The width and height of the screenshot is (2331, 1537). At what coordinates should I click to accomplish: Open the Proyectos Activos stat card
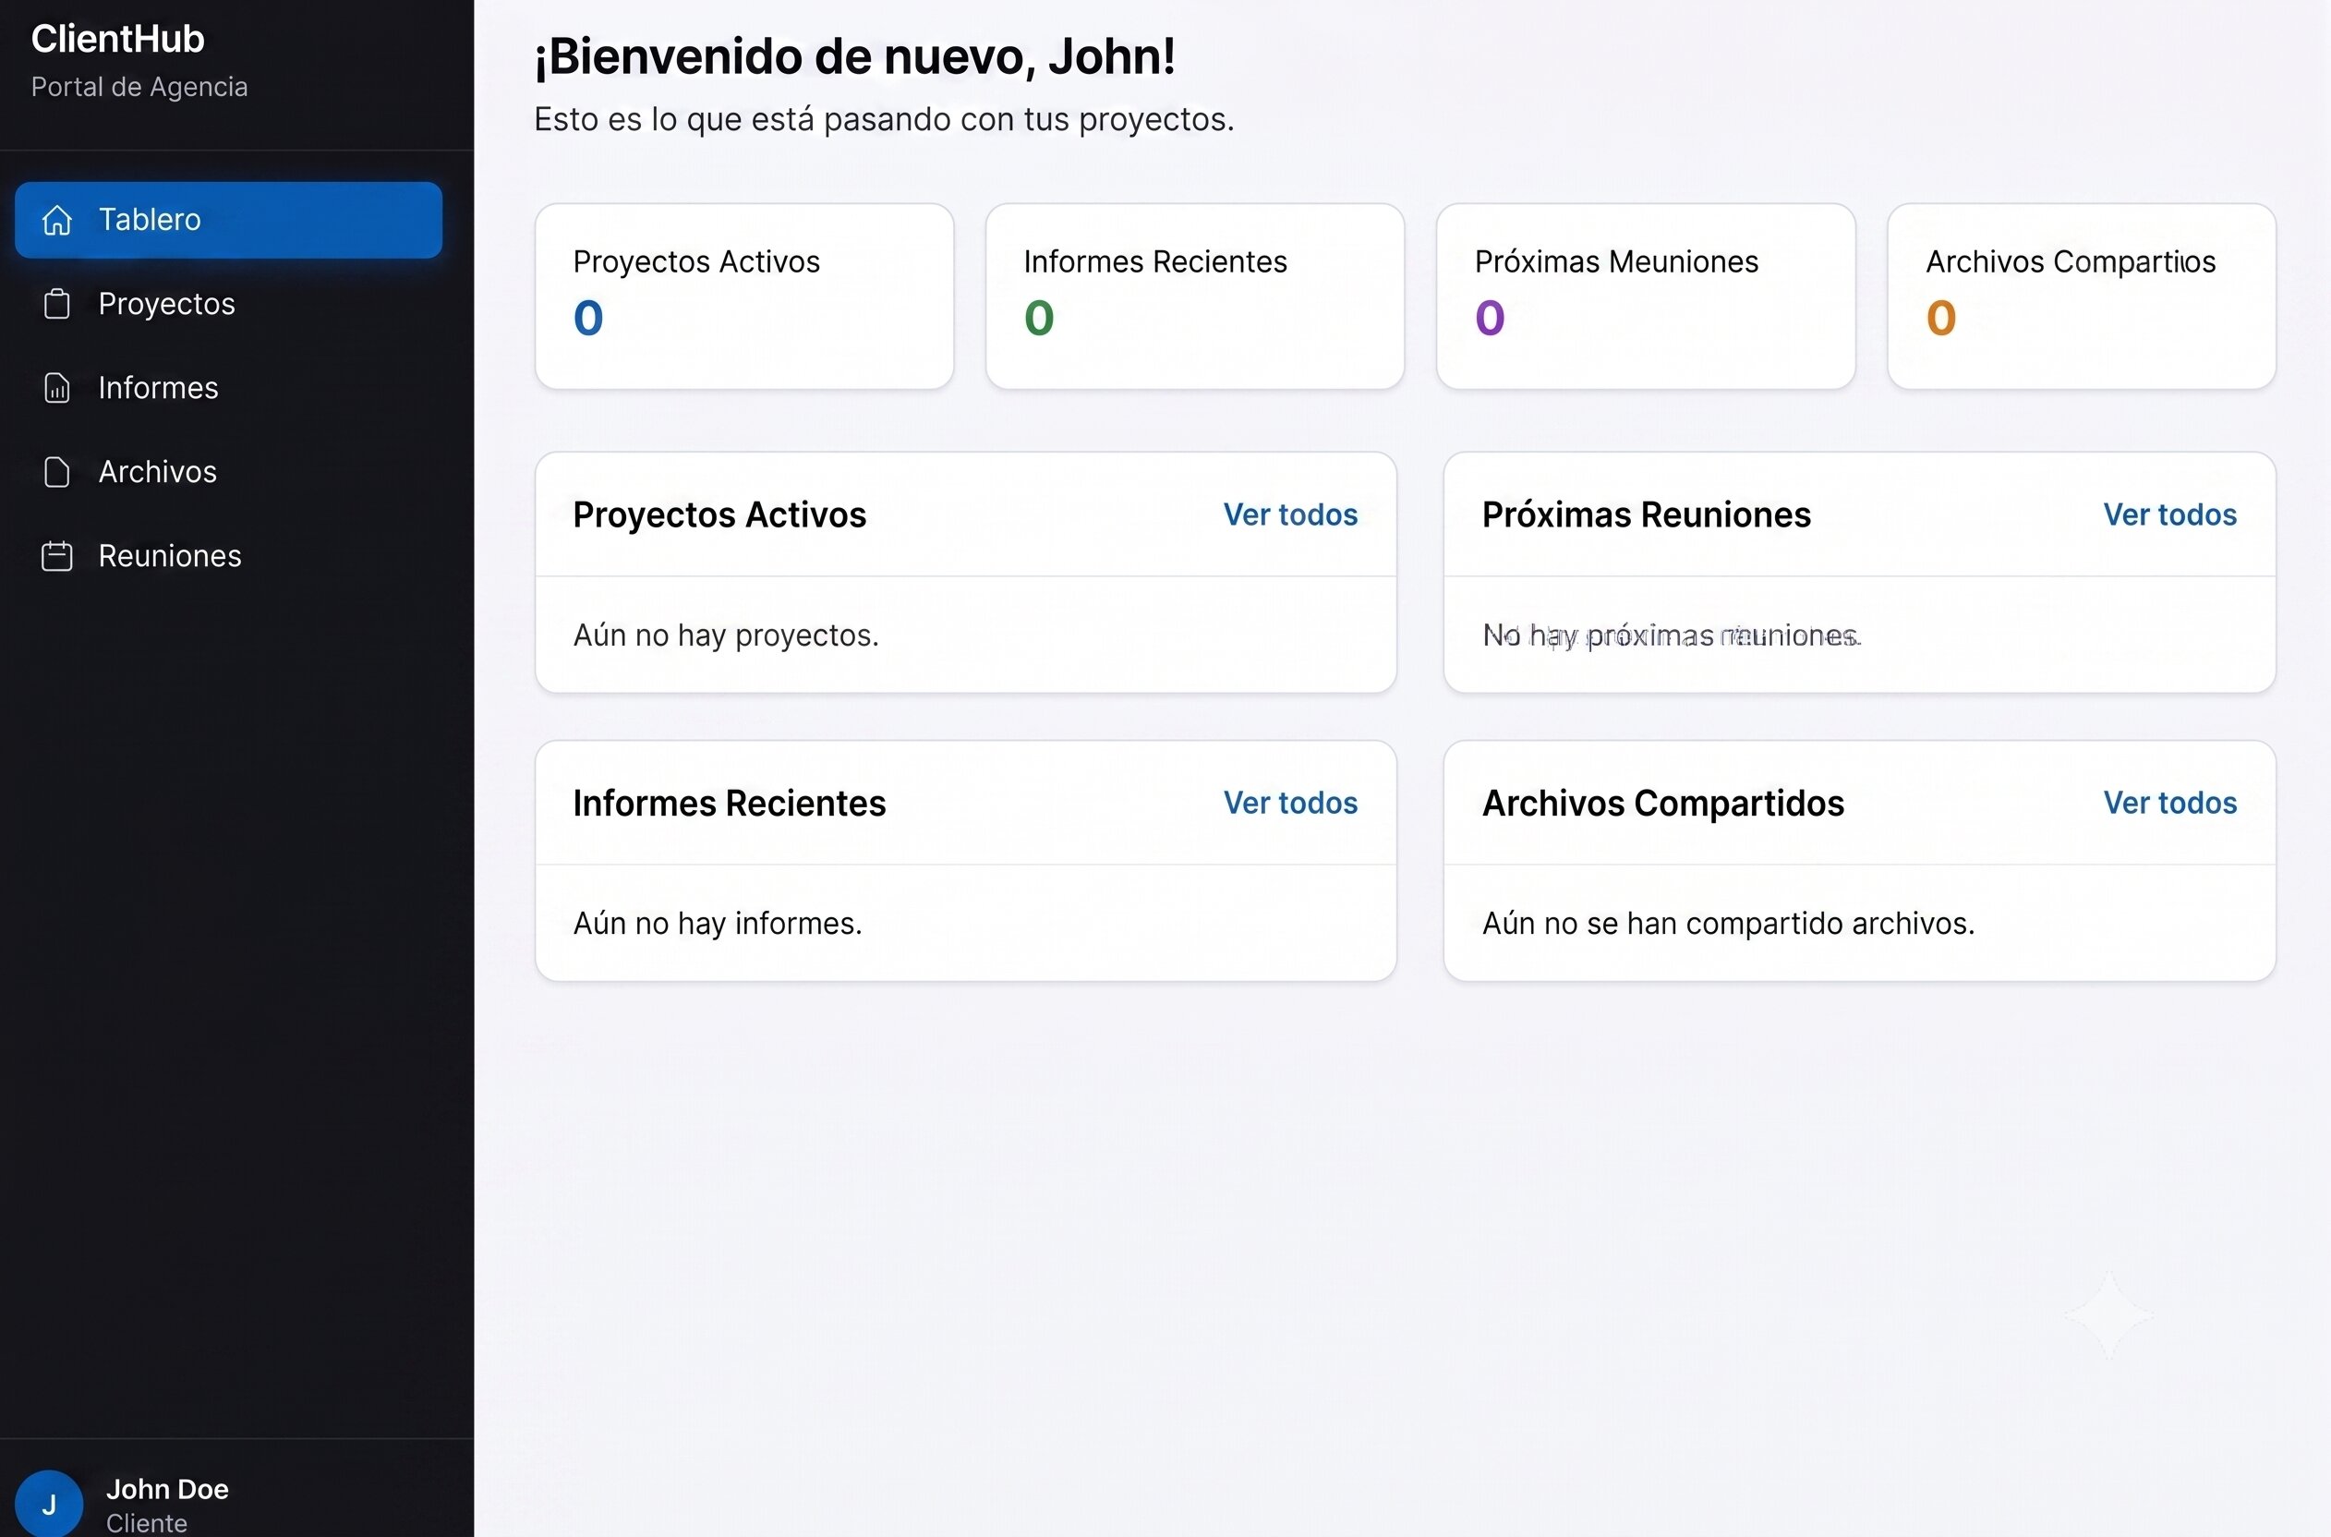tap(744, 296)
